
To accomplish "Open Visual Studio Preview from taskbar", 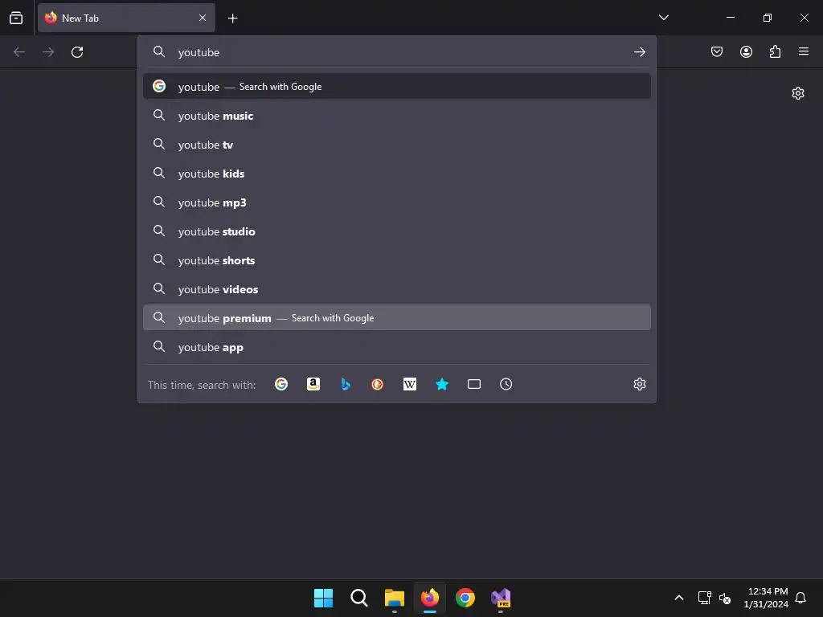I will 501,598.
